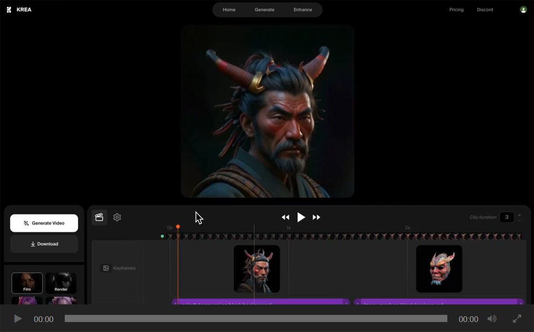Click the Keyframes panel image icon
The image size is (534, 332).
(106, 268)
